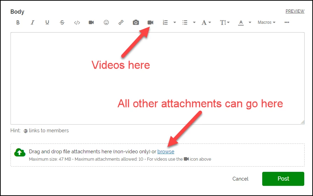This screenshot has height=196, width=313.
Task: Toggle Bold formatting
Action: point(18,22)
